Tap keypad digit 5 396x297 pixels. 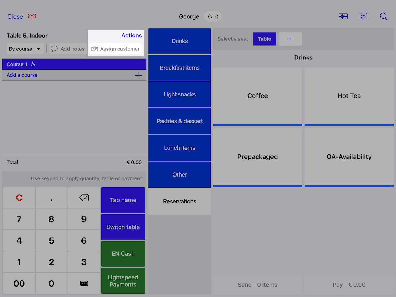click(x=51, y=241)
